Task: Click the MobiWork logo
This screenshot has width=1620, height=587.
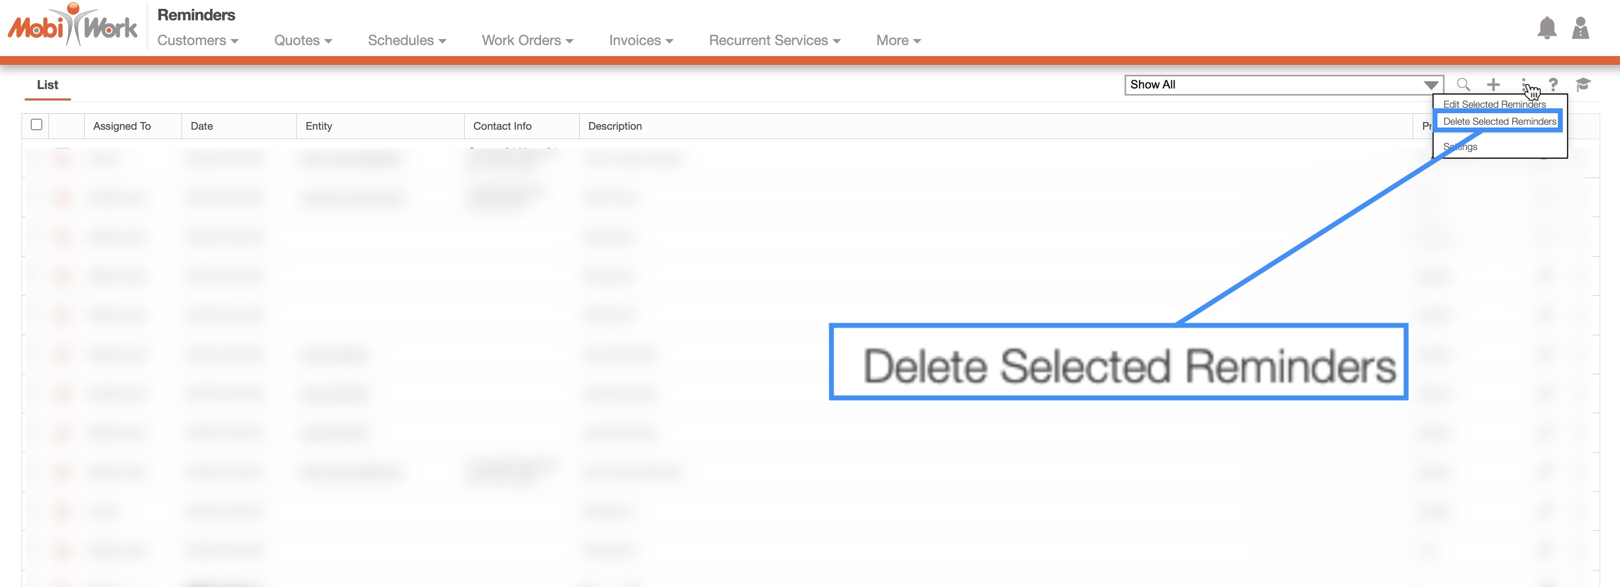Action: coord(73,26)
